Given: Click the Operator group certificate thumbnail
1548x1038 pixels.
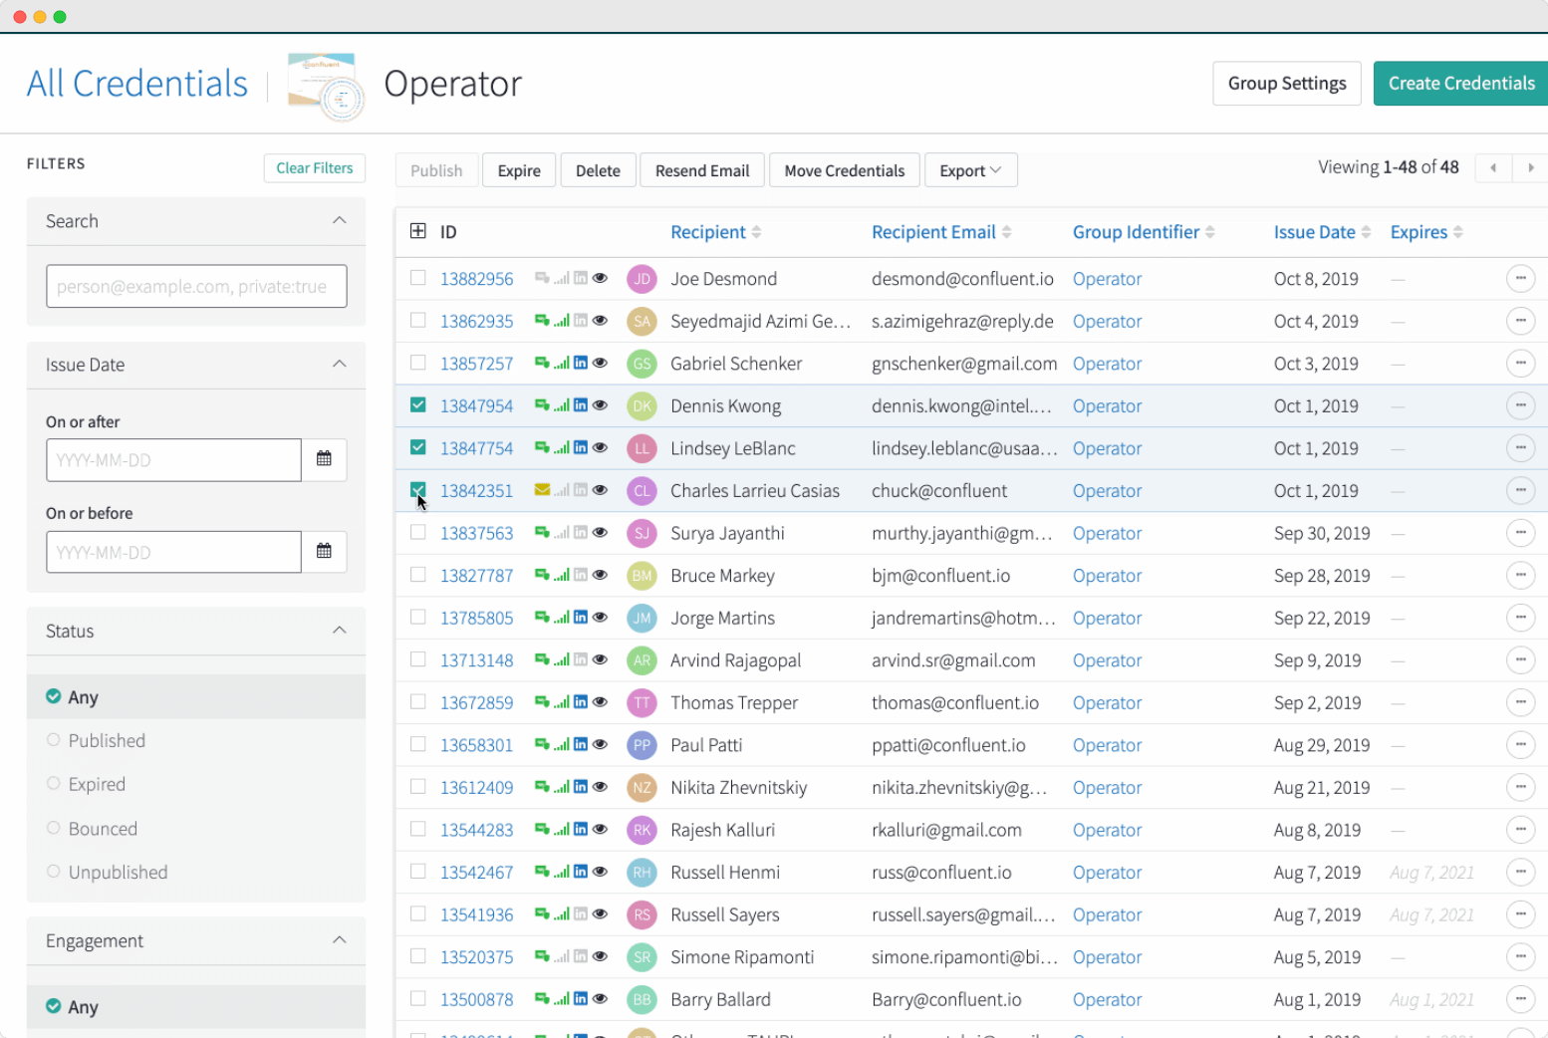Looking at the screenshot, I should (x=326, y=86).
